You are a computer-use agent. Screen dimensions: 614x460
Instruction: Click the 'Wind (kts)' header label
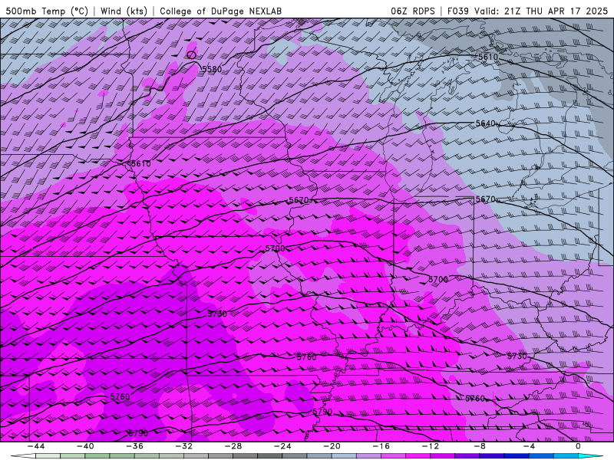pos(124,11)
